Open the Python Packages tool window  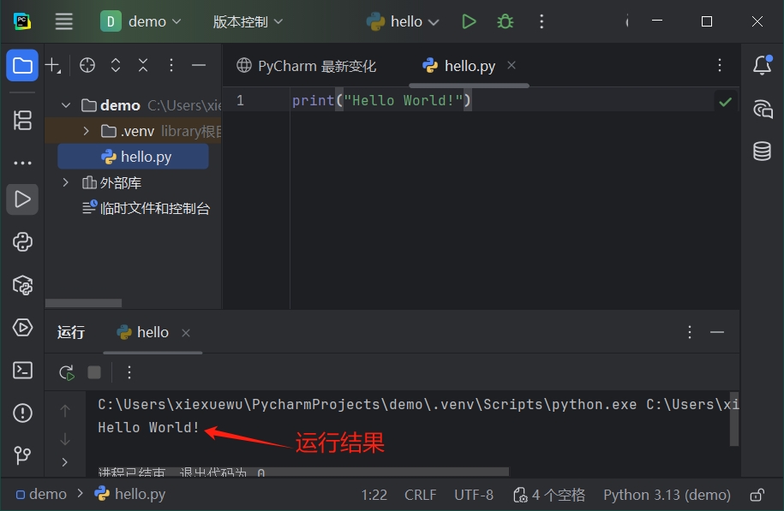22,285
